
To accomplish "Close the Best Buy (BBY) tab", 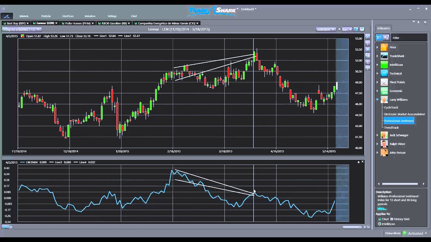I will point(28,23).
